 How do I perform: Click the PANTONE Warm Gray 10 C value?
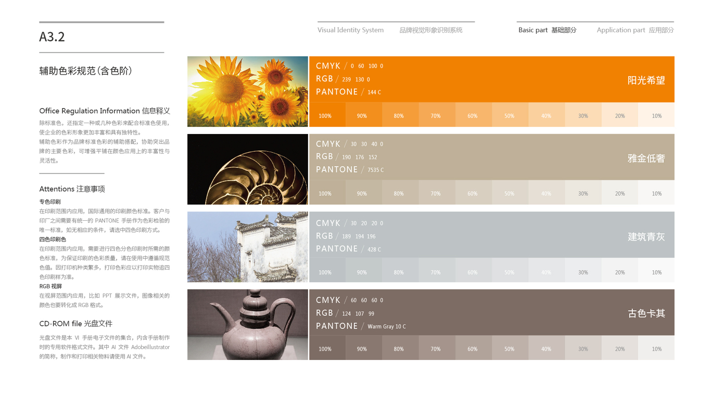(361, 326)
